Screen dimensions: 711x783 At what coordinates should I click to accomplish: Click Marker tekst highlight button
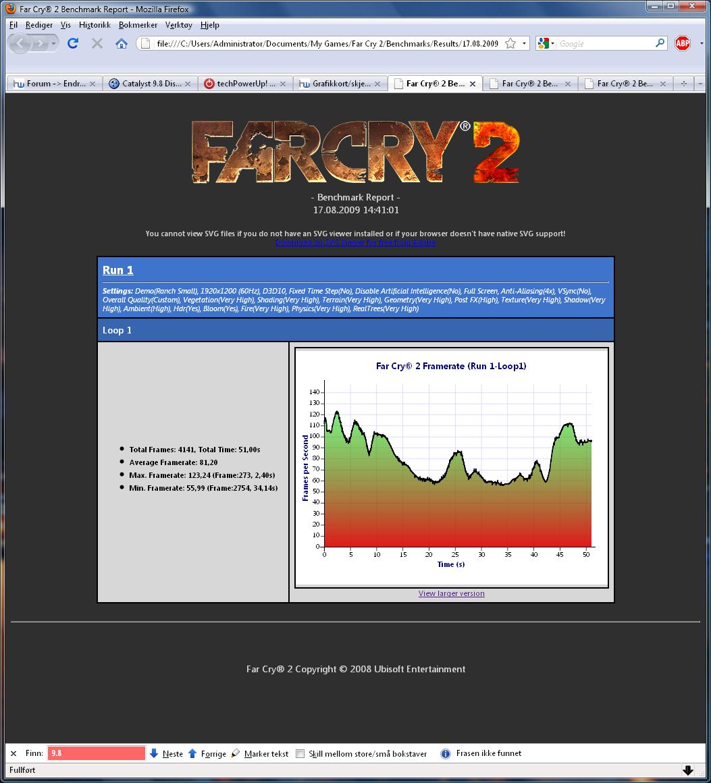(260, 753)
